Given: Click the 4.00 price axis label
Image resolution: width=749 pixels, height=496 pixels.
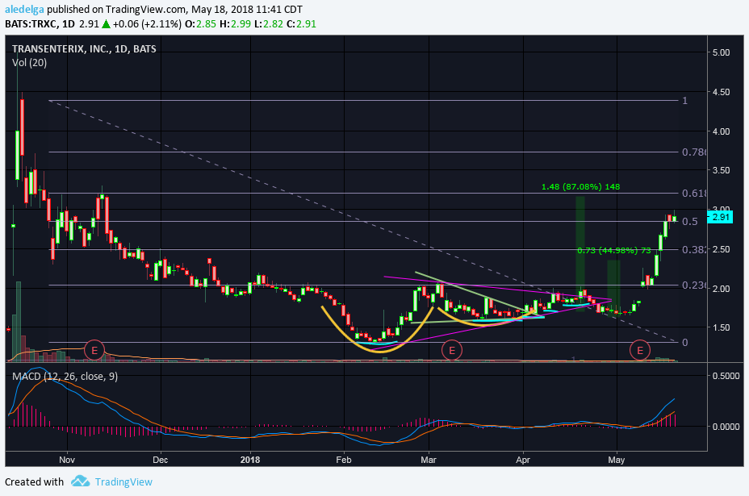Looking at the screenshot, I should tap(721, 131).
